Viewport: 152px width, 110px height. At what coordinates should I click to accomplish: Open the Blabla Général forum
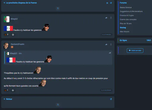tap(126, 7)
